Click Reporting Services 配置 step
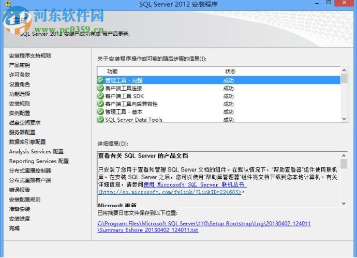 (x=39, y=161)
